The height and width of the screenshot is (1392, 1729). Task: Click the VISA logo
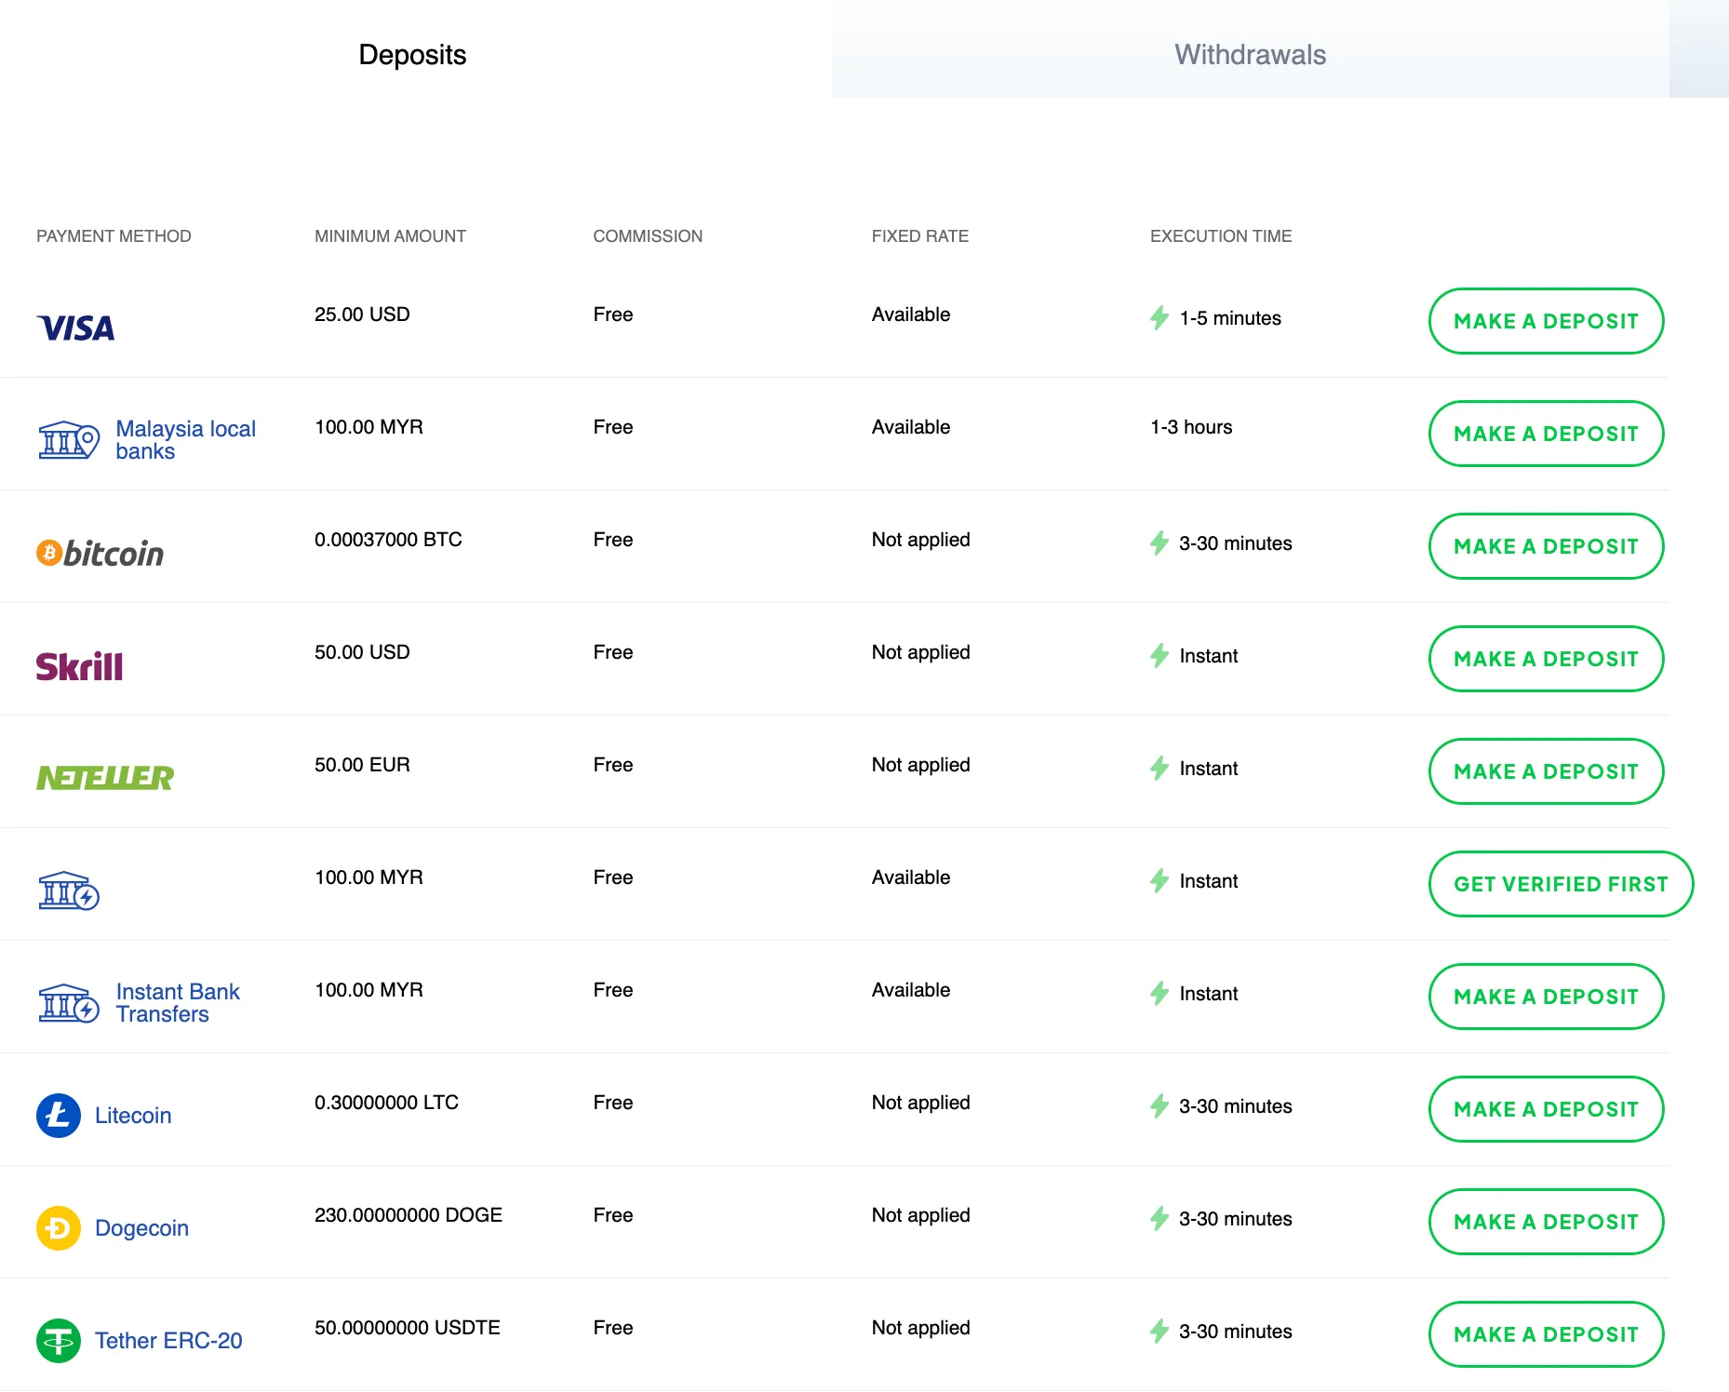coord(75,328)
